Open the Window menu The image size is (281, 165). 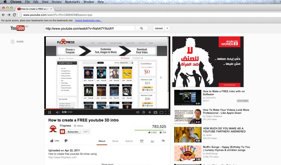[89, 2]
